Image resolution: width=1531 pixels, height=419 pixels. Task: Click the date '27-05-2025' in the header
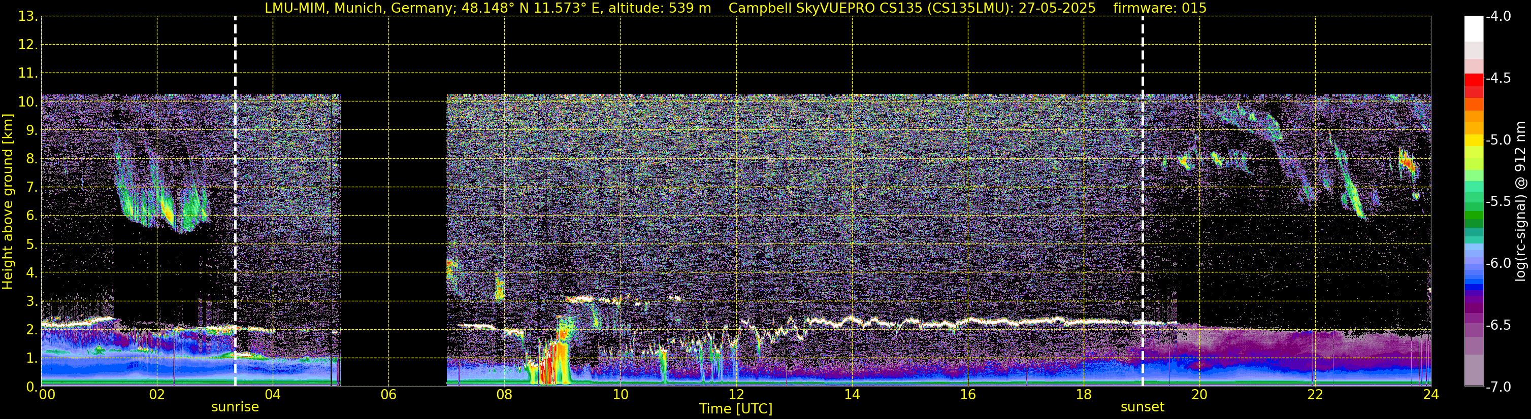pyautogui.click(x=1057, y=8)
